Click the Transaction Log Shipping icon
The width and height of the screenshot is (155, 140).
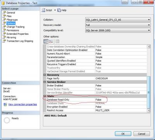tap(4, 41)
